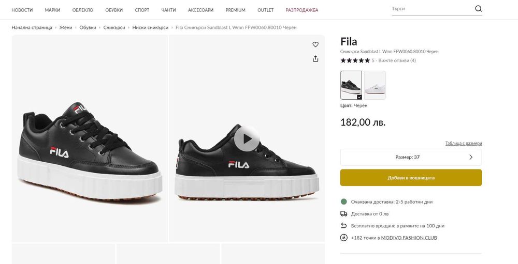
Task: Click the Modivo club M icon
Action: [343, 238]
